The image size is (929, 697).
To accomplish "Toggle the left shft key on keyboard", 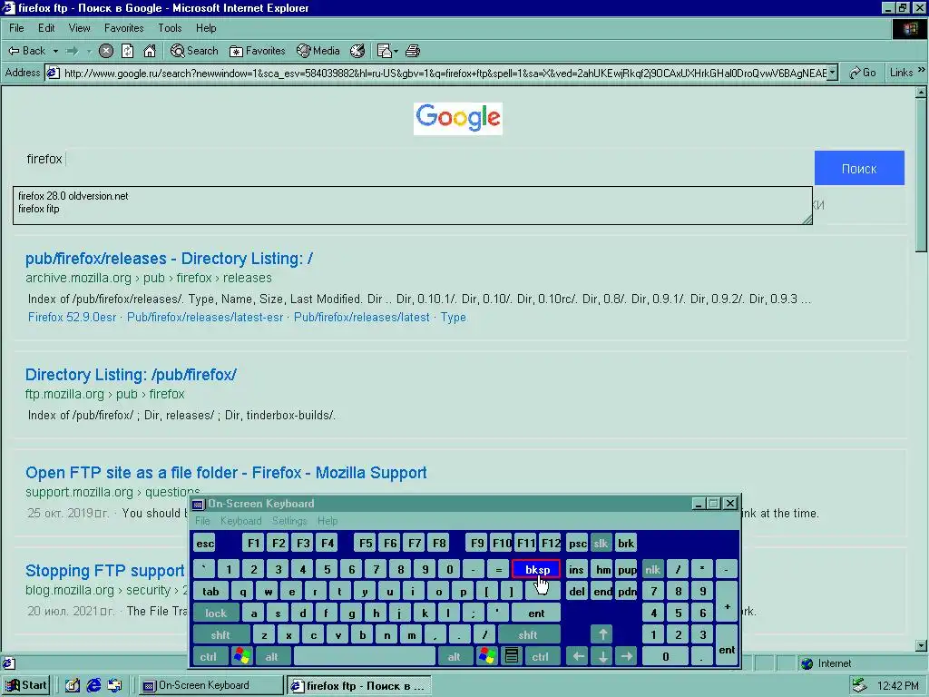I will [x=220, y=634].
